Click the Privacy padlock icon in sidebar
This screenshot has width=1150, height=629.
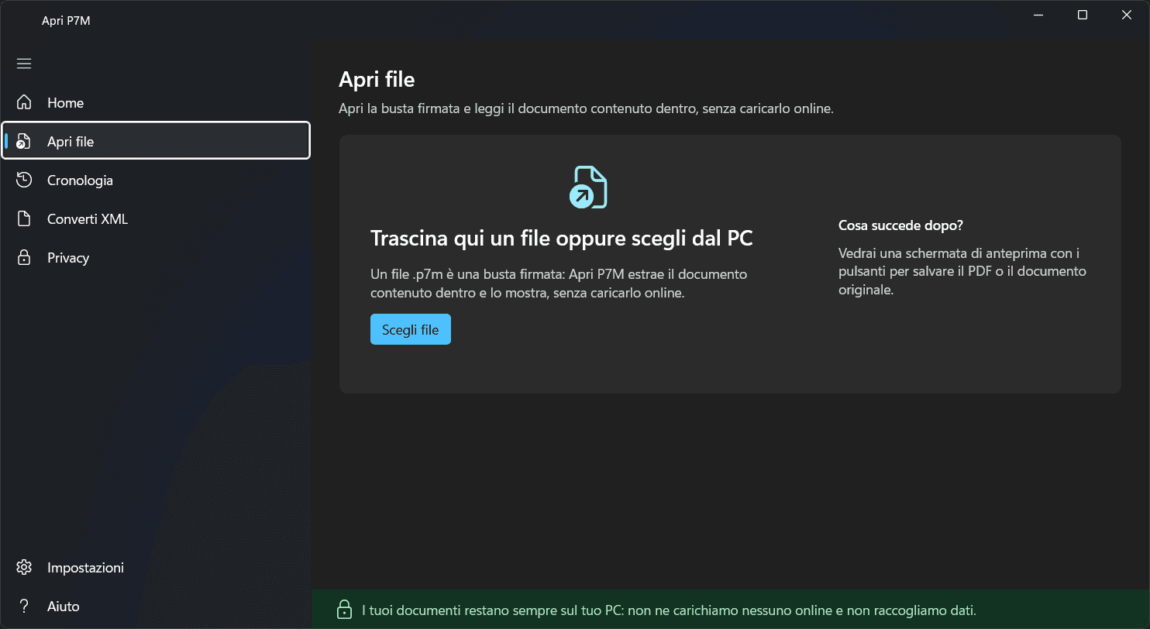click(x=24, y=257)
